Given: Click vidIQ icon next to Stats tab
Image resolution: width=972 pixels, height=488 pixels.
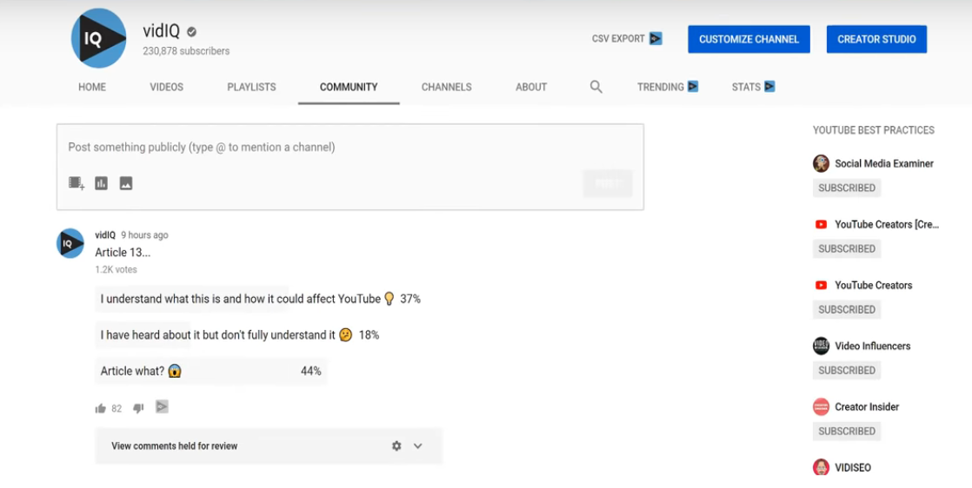Looking at the screenshot, I should point(769,86).
